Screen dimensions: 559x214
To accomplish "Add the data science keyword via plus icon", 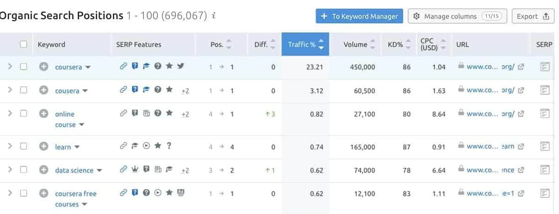I will click(x=44, y=170).
